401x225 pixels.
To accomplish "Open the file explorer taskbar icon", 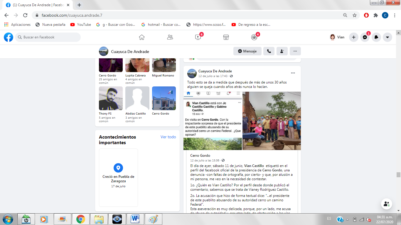I will pyautogui.click(x=99, y=219).
